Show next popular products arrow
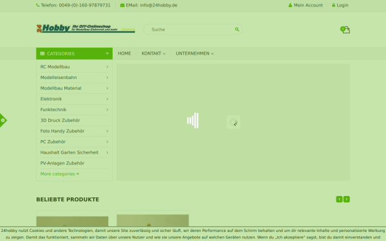This screenshot has height=241, width=386. 347,199
